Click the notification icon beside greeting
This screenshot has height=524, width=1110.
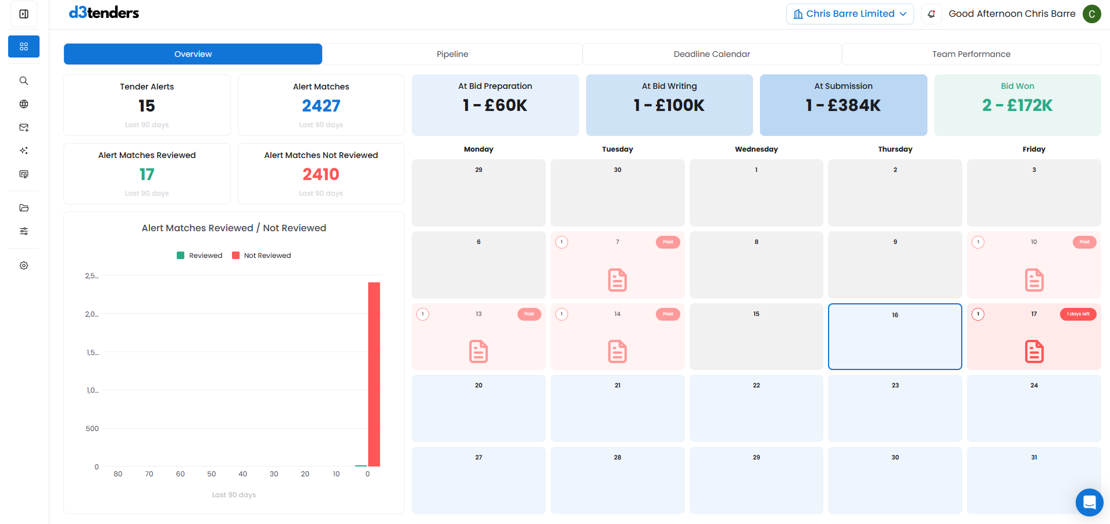pos(931,14)
